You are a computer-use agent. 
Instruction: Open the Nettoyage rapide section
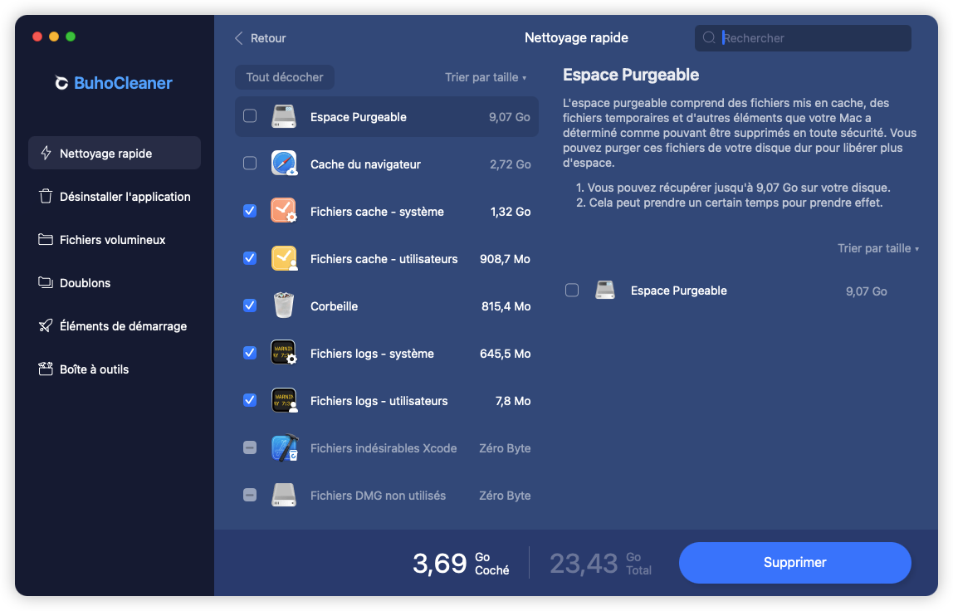click(x=115, y=154)
